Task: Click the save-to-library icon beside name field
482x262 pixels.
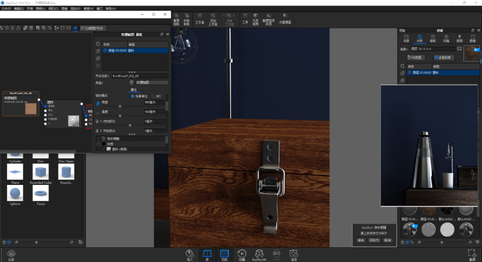Action: point(459,49)
